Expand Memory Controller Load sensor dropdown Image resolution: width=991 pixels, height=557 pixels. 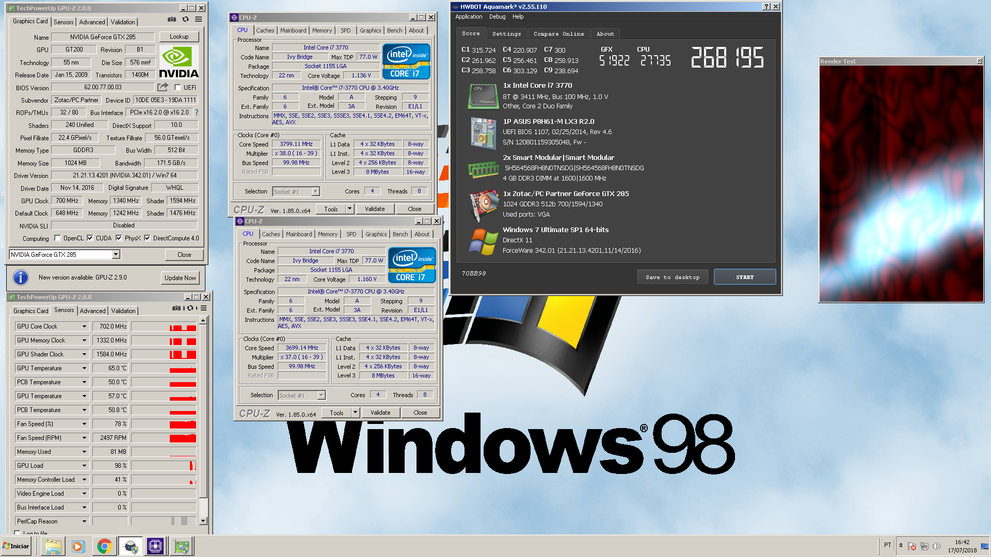click(x=84, y=480)
